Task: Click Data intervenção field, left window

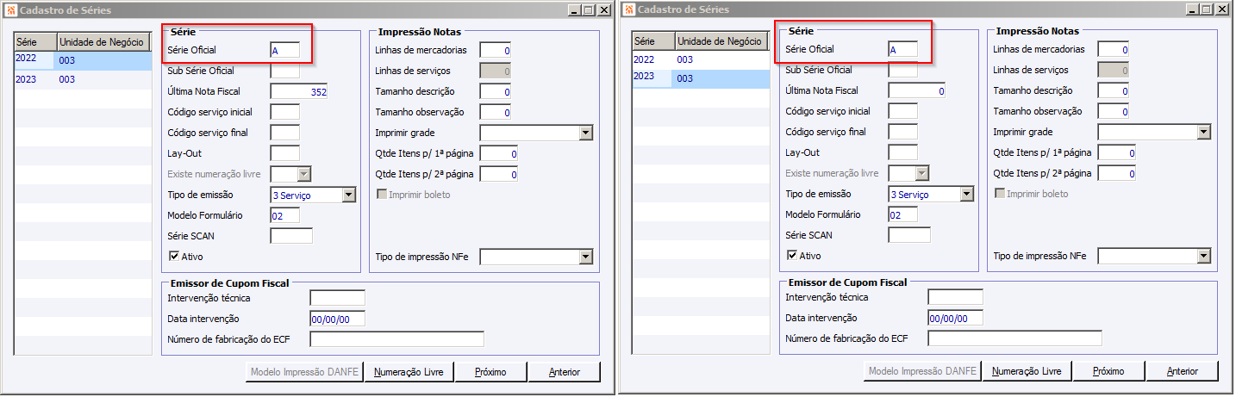Action: click(x=338, y=319)
